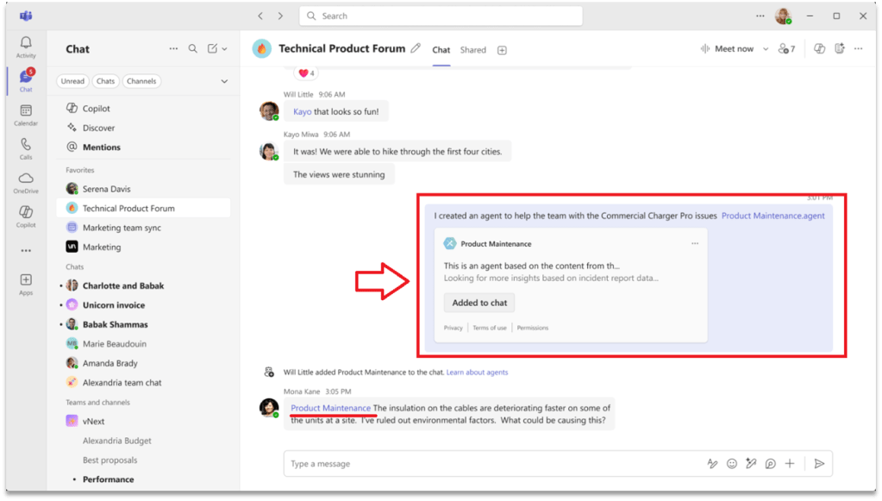Image resolution: width=882 pixels, height=501 pixels.
Task: Open Calls in the left rail
Action: click(x=26, y=147)
